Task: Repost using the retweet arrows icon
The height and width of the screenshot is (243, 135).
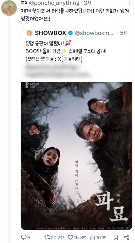Action: [46, 237]
